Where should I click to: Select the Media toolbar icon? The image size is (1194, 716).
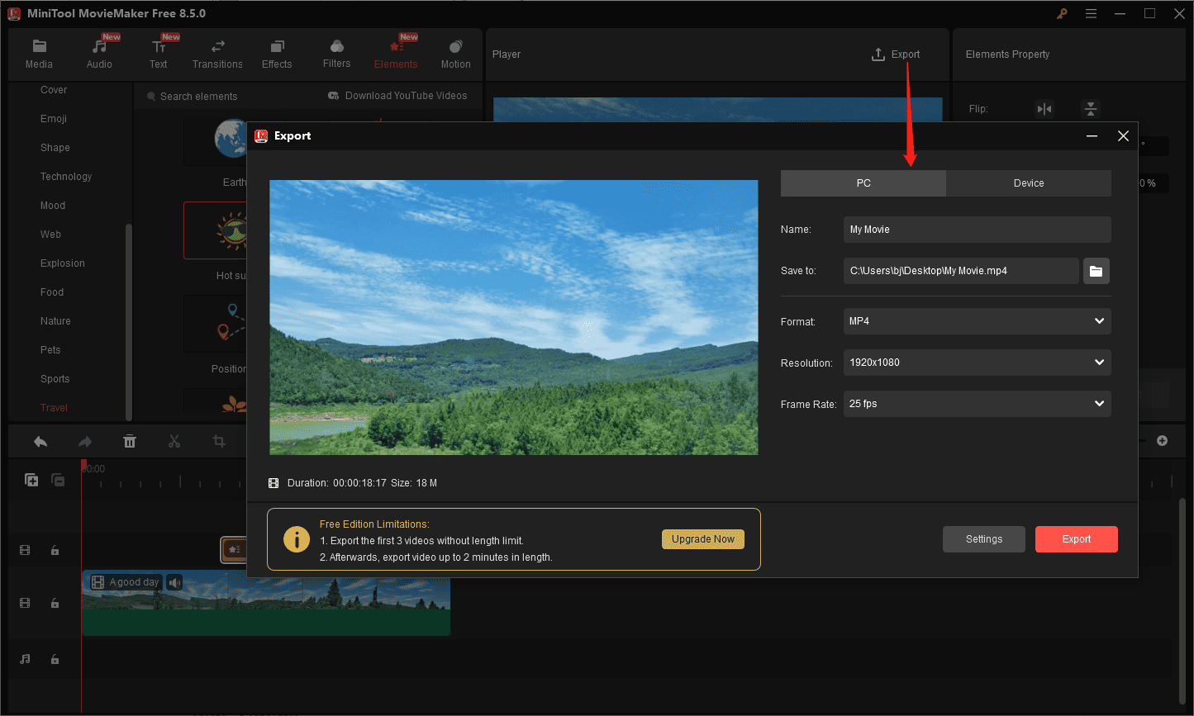coord(39,52)
